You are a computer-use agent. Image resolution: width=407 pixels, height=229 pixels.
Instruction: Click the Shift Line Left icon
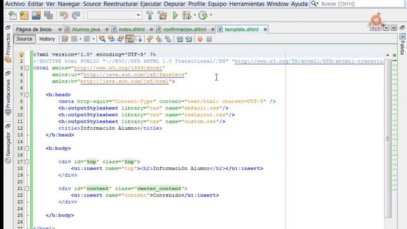(179, 39)
